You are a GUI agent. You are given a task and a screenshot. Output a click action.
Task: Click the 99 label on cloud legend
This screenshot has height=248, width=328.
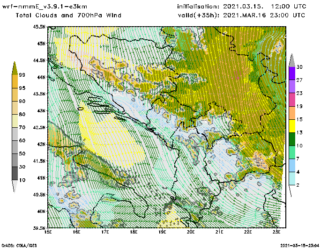tap(22, 75)
